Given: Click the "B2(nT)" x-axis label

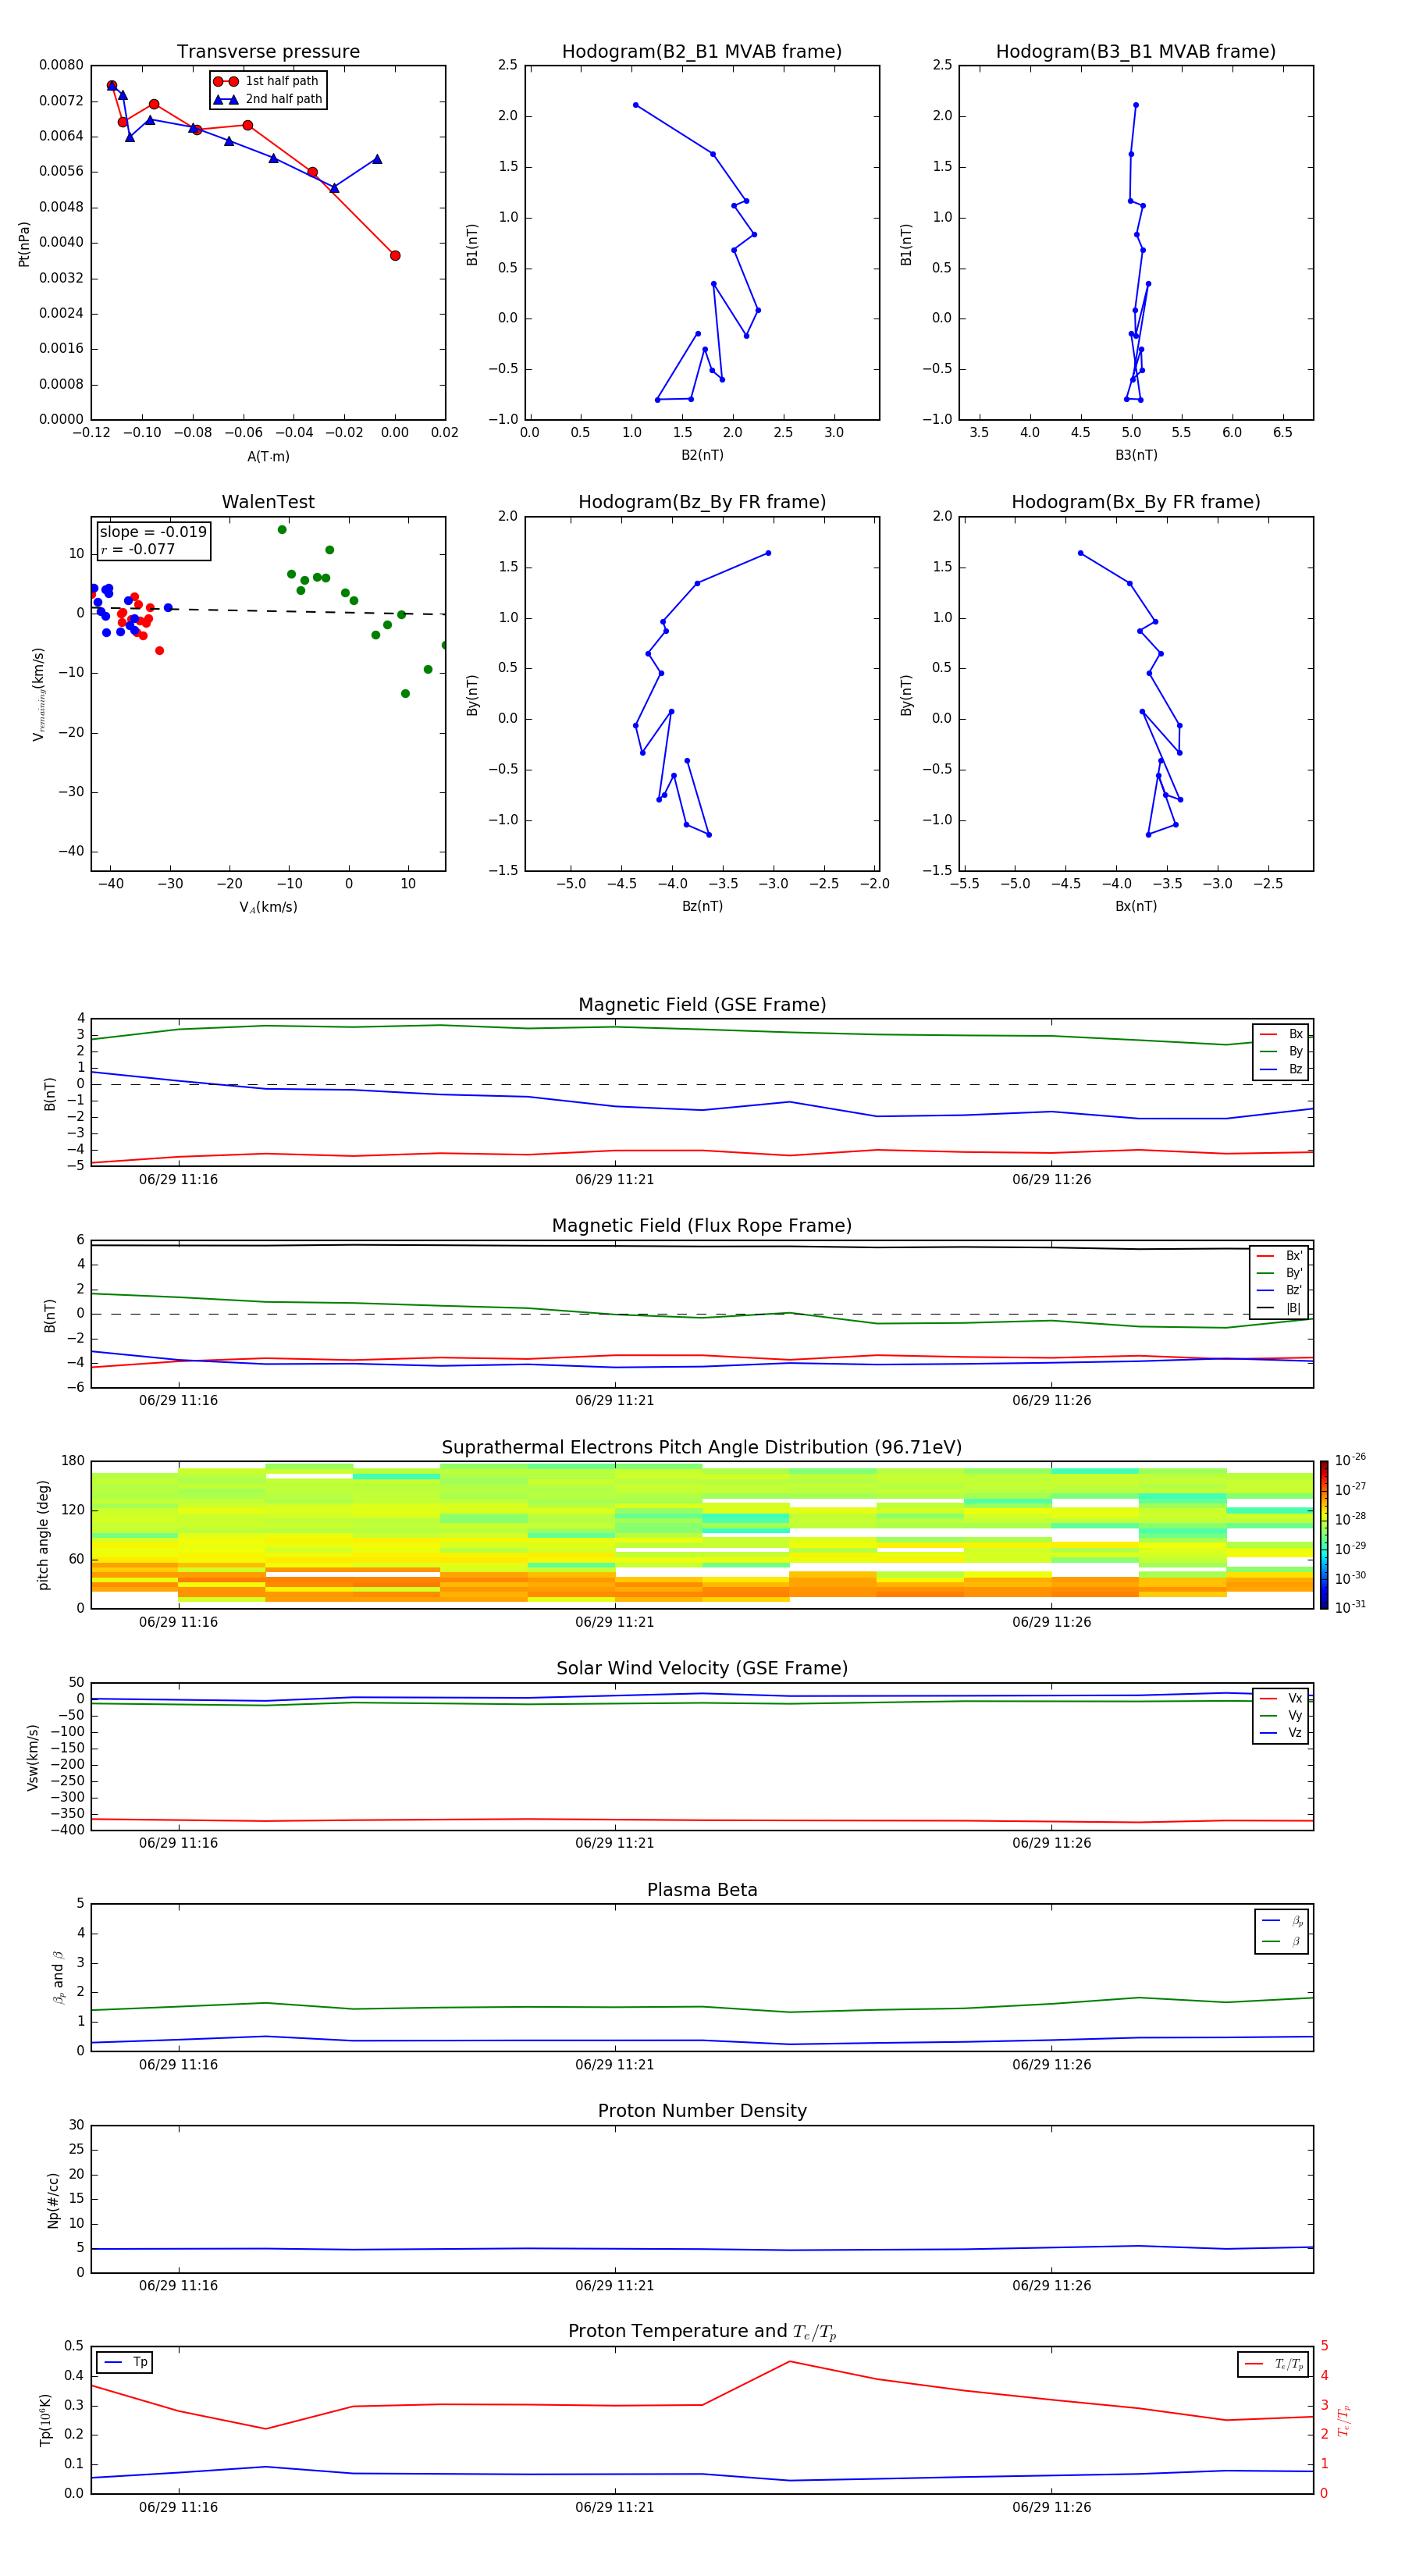Looking at the screenshot, I should point(702,455).
